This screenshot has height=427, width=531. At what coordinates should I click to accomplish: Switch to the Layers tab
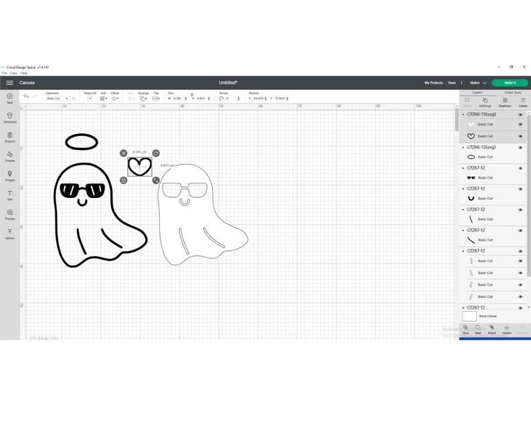point(477,92)
